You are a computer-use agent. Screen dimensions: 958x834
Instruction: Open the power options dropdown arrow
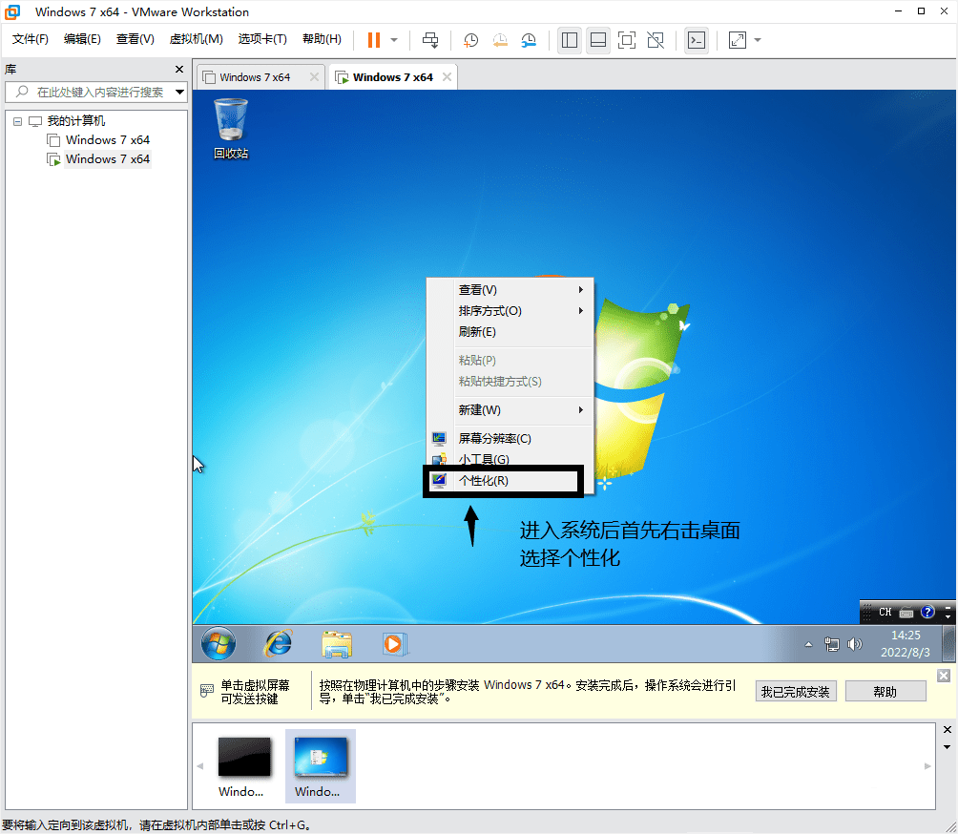394,40
